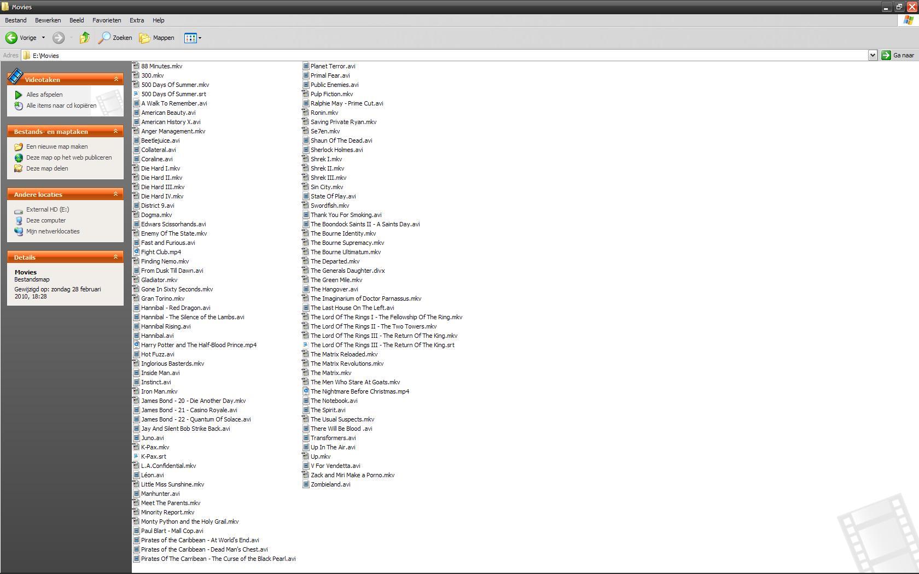Click Deze map op het web publiceren

pos(69,157)
